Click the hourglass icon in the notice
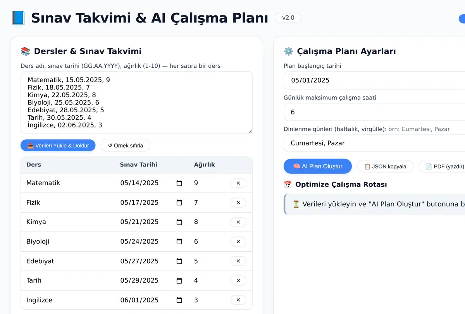465x314 pixels. pyautogui.click(x=296, y=204)
